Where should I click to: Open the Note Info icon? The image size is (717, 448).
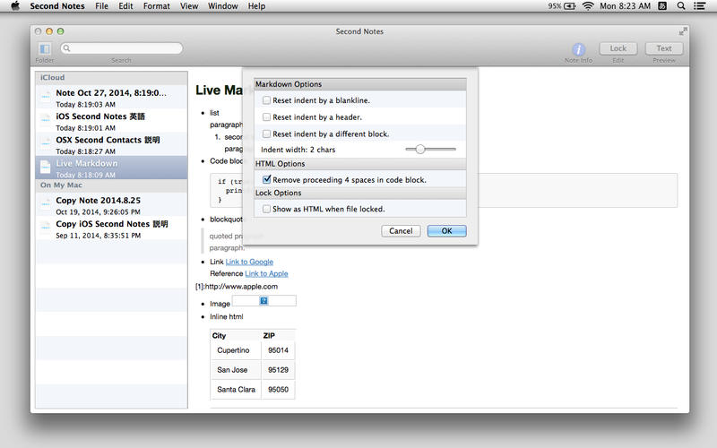[x=578, y=49]
